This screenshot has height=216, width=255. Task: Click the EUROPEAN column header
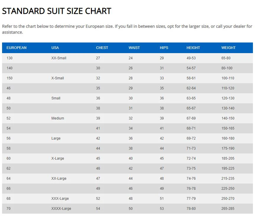(17, 48)
